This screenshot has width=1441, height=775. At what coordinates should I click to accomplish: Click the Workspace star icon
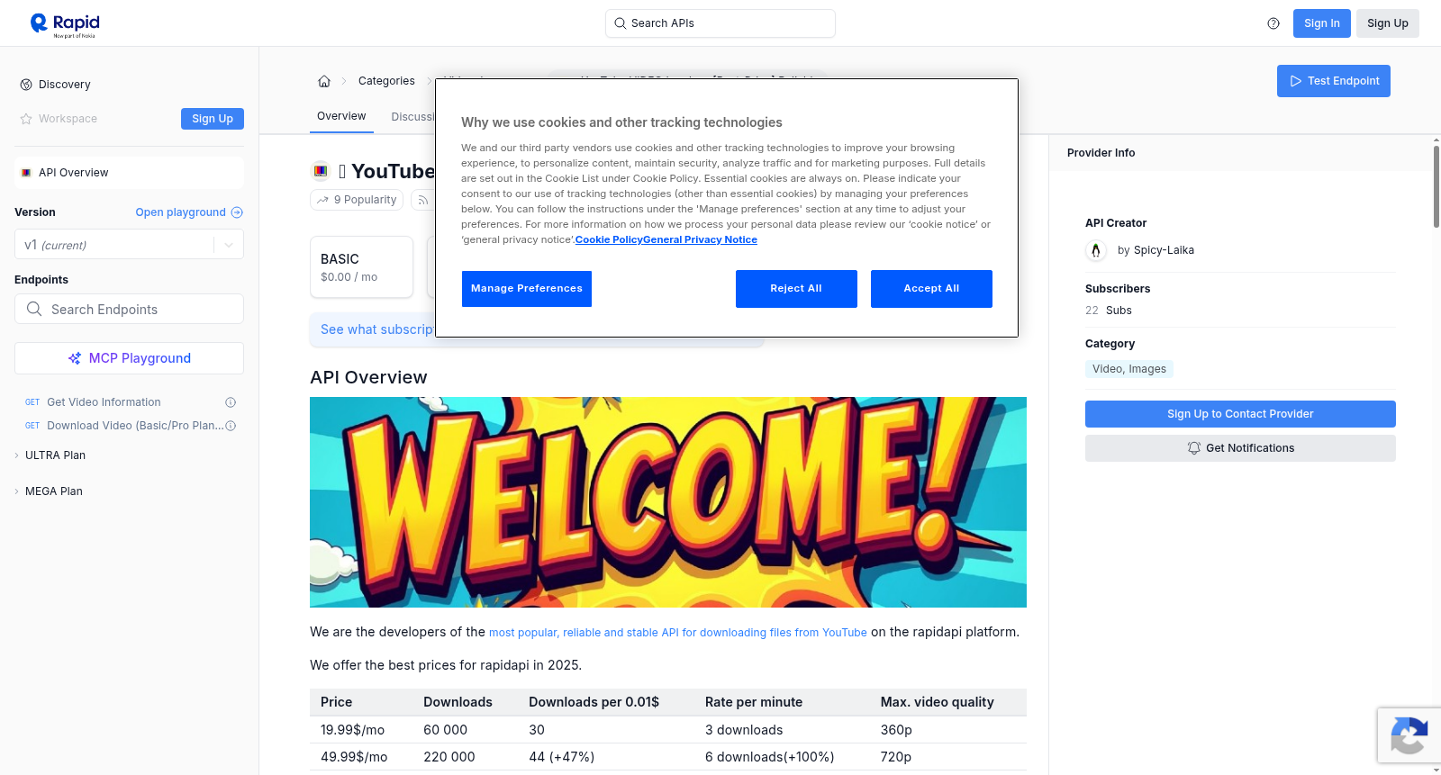26,119
